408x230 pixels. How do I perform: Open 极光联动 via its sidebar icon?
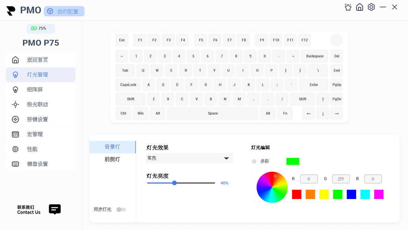coord(15,104)
